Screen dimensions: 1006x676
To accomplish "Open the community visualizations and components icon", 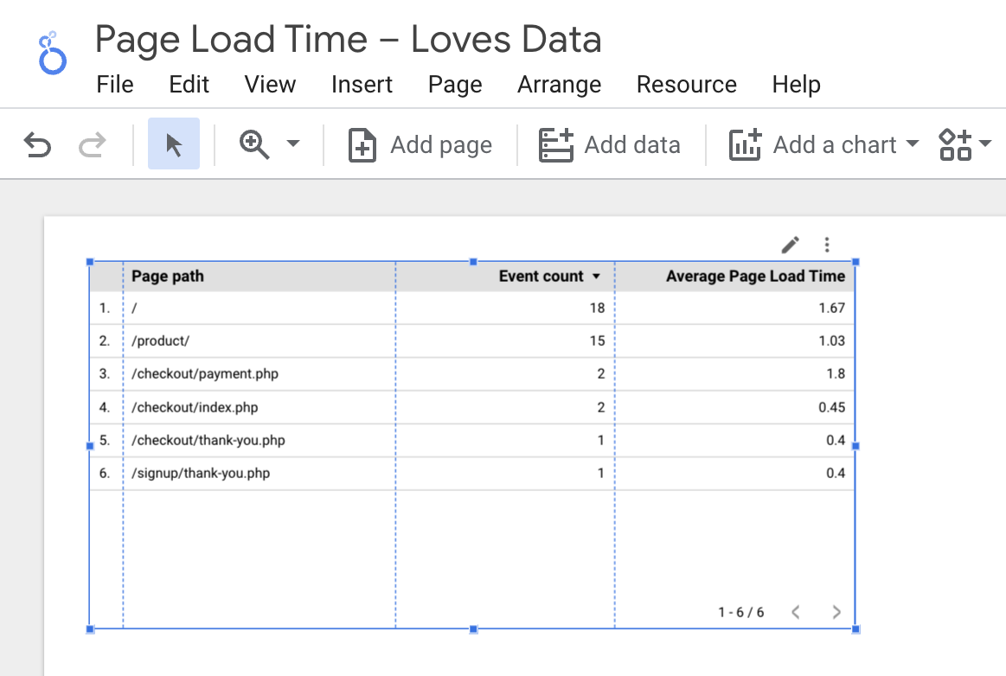I will (x=956, y=144).
